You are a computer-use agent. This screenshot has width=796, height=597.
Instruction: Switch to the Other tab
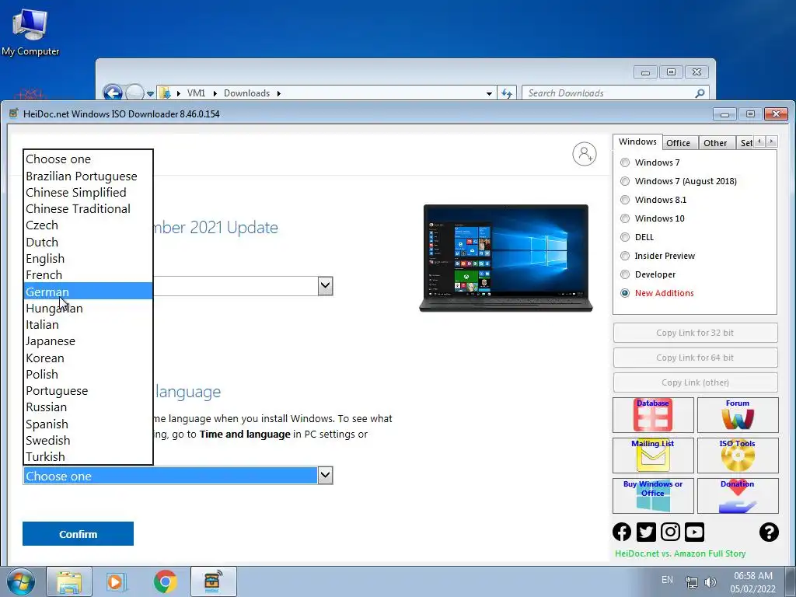[715, 143]
